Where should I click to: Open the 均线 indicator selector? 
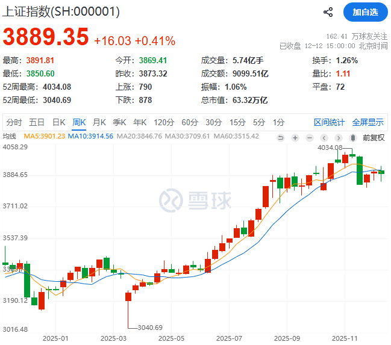point(9,136)
